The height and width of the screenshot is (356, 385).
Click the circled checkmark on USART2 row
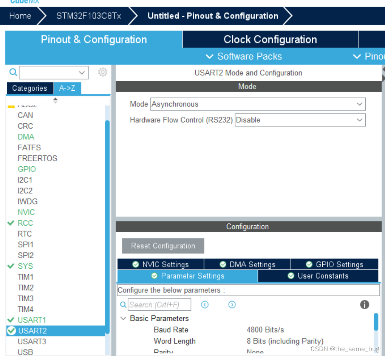(x=11, y=331)
